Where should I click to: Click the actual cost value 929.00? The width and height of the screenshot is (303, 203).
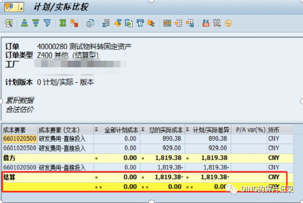point(171,148)
